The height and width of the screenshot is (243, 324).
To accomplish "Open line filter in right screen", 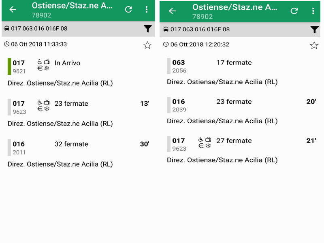I will coord(314,29).
